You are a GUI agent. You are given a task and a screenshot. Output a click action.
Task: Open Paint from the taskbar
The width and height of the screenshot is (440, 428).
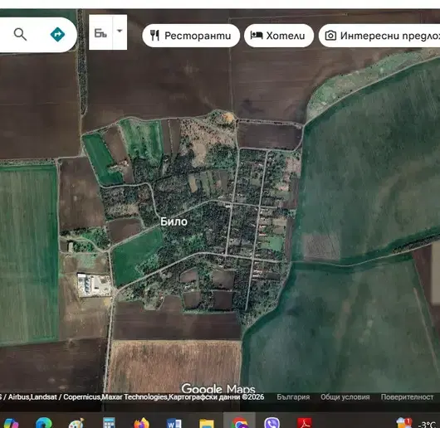76,423
